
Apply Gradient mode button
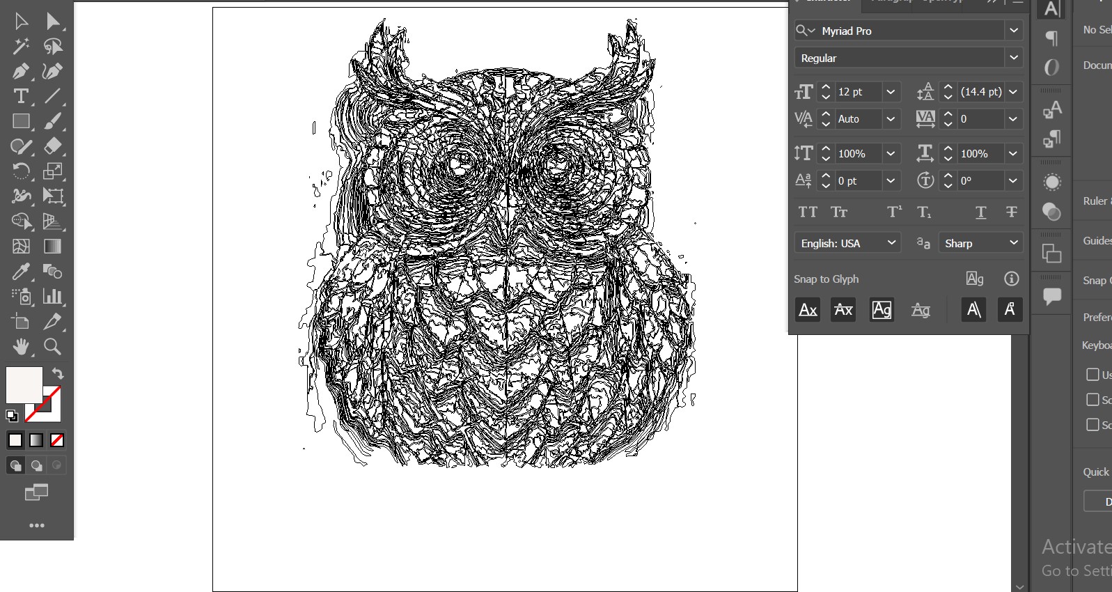tap(36, 440)
